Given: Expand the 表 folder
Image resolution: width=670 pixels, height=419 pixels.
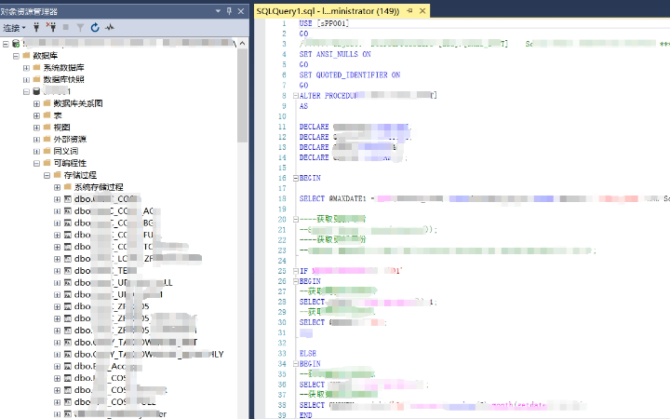Looking at the screenshot, I should pyautogui.click(x=36, y=115).
